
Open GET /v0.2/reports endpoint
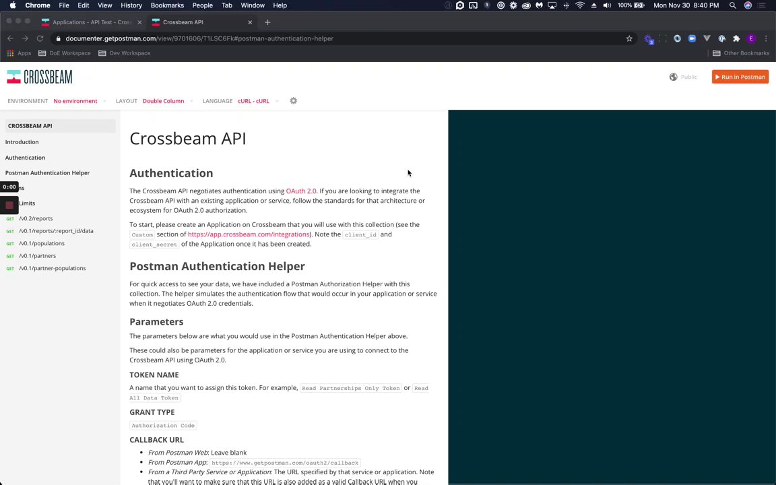(36, 218)
